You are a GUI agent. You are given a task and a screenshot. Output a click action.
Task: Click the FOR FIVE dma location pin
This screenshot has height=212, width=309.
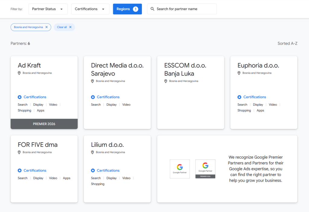pyautogui.click(x=19, y=152)
